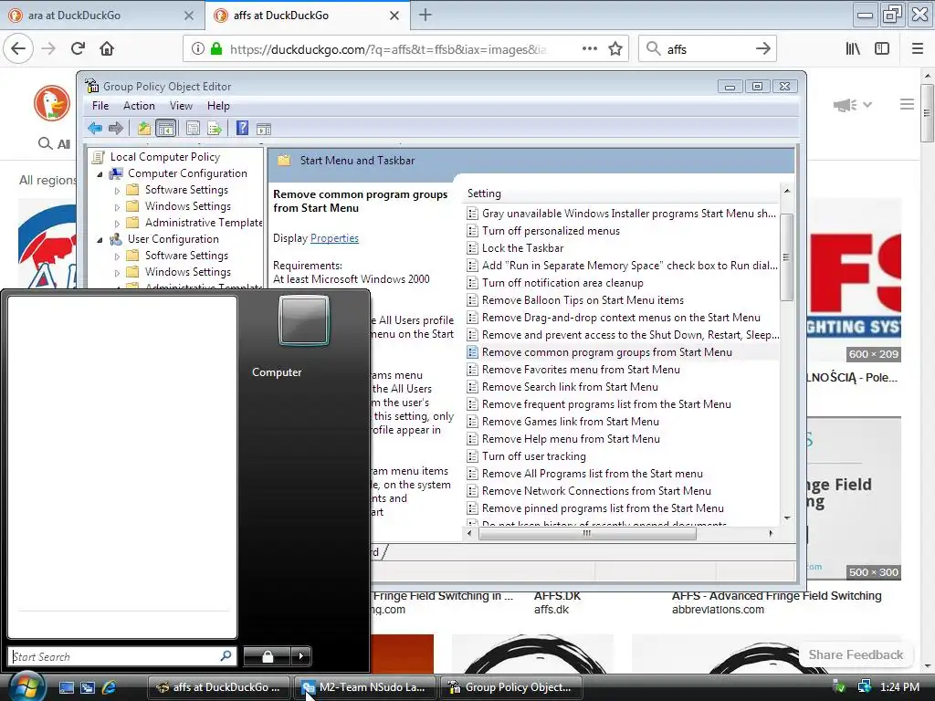Click the Firefox back navigation arrow
The image size is (935, 701).
point(18,48)
